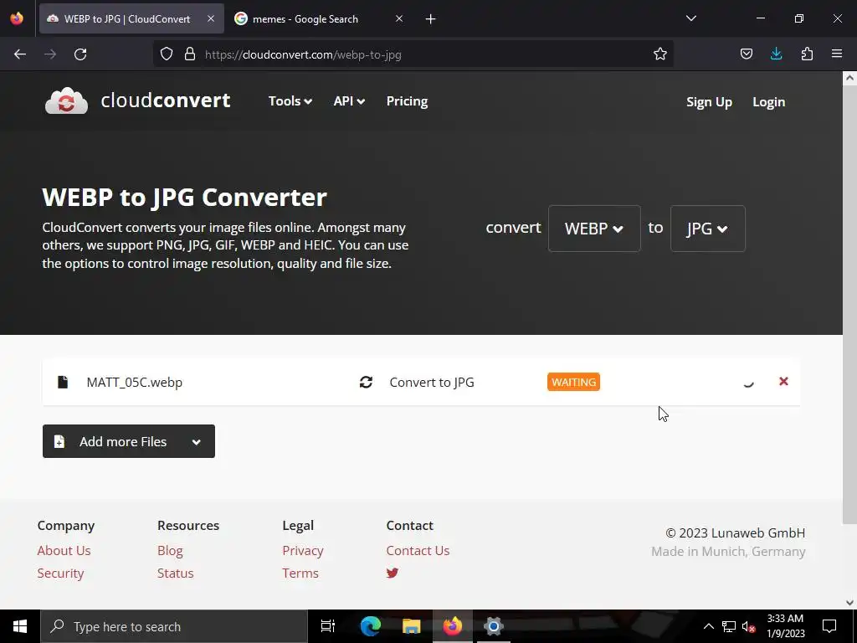
Task: Open the notifications action center
Action: click(829, 626)
